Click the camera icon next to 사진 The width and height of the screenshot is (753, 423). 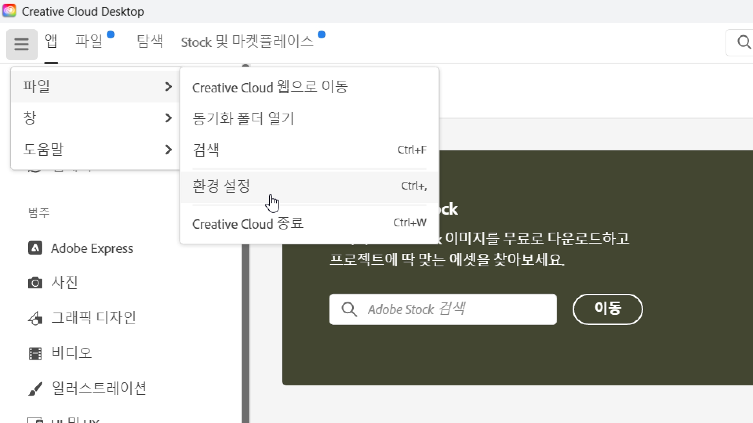[x=35, y=283]
